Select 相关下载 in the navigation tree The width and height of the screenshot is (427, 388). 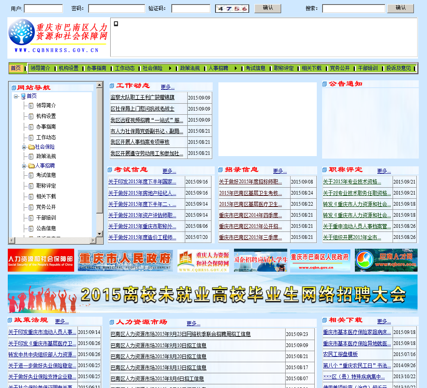pos(46,197)
